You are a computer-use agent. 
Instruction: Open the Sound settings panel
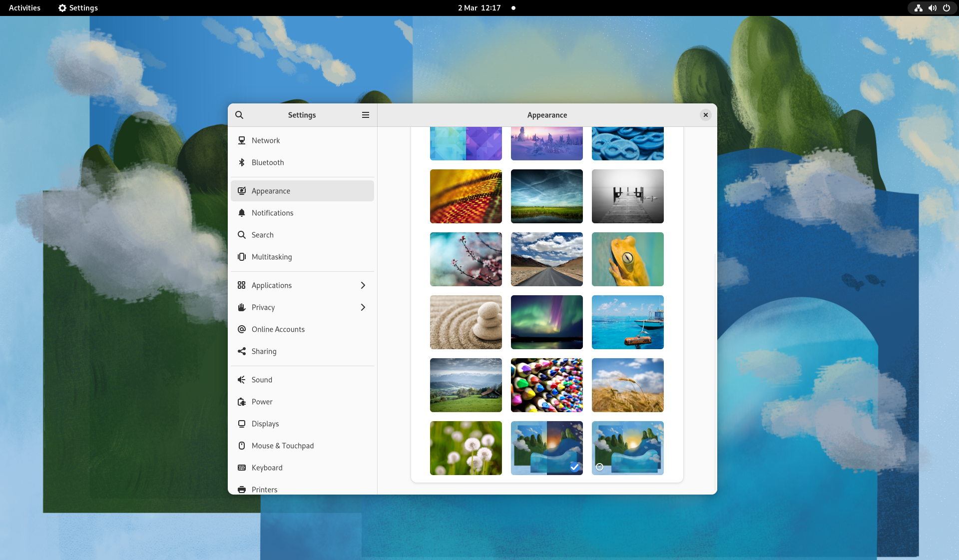coord(302,380)
